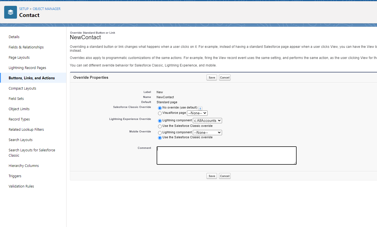This screenshot has width=377, height=227.
Task: Open Lightning Record Pages
Action: point(27,68)
